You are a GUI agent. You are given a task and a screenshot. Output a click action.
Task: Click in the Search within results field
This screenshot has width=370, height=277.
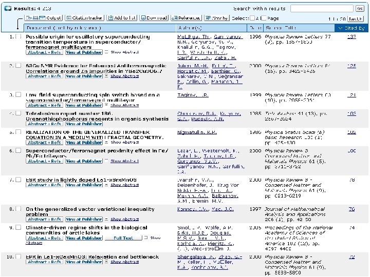[322, 9]
